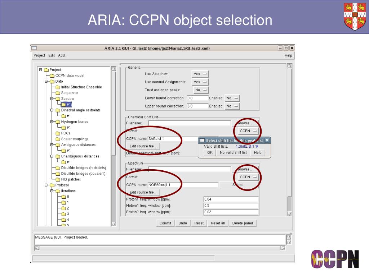Viewport: 369px width, 276px height.
Task: Click NOE60ms|1|1 CCPN name field
Action: (x=183, y=185)
